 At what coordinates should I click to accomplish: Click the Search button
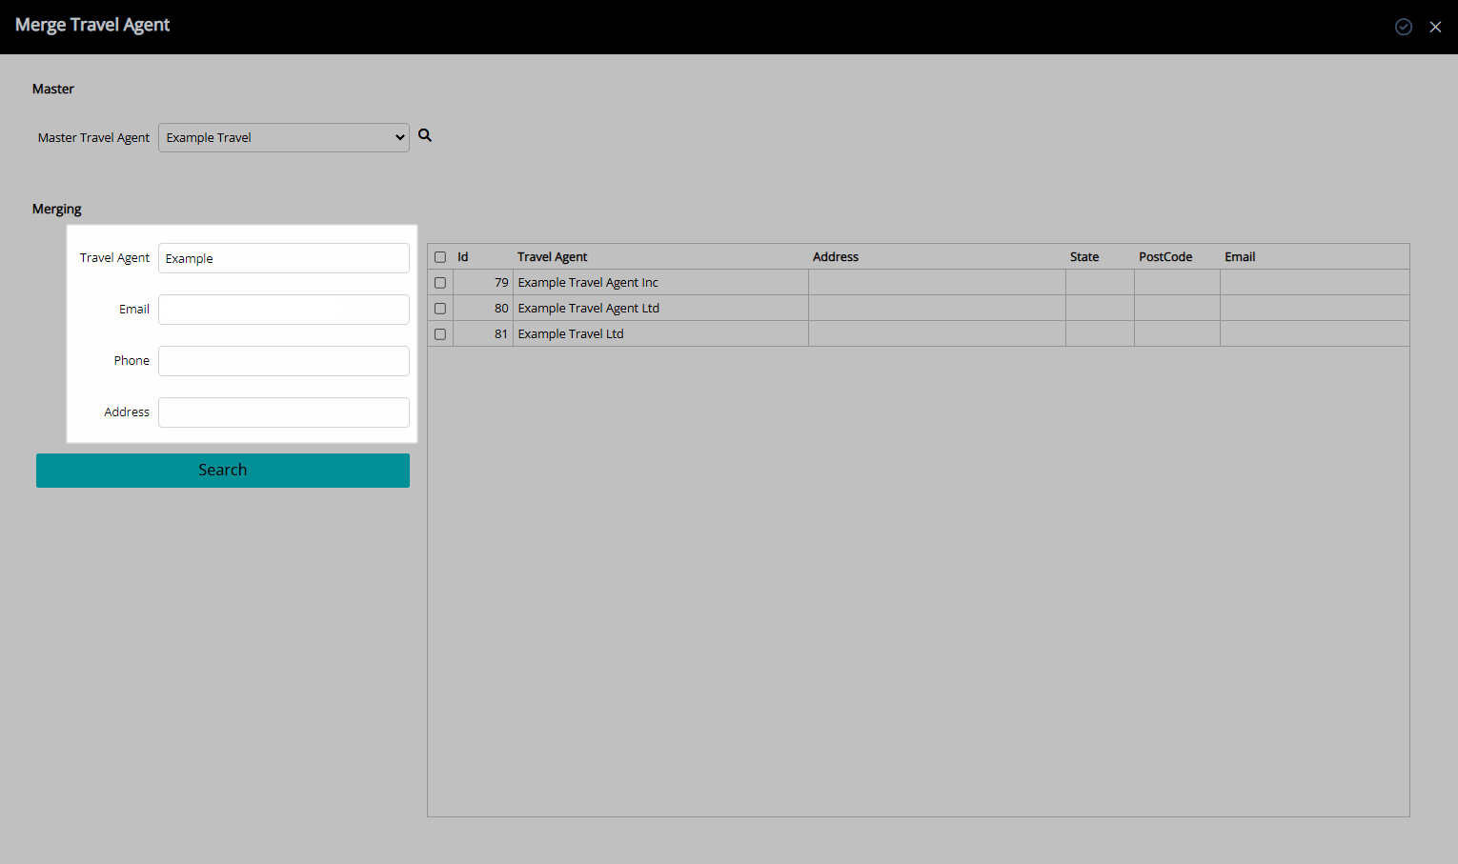point(223,471)
